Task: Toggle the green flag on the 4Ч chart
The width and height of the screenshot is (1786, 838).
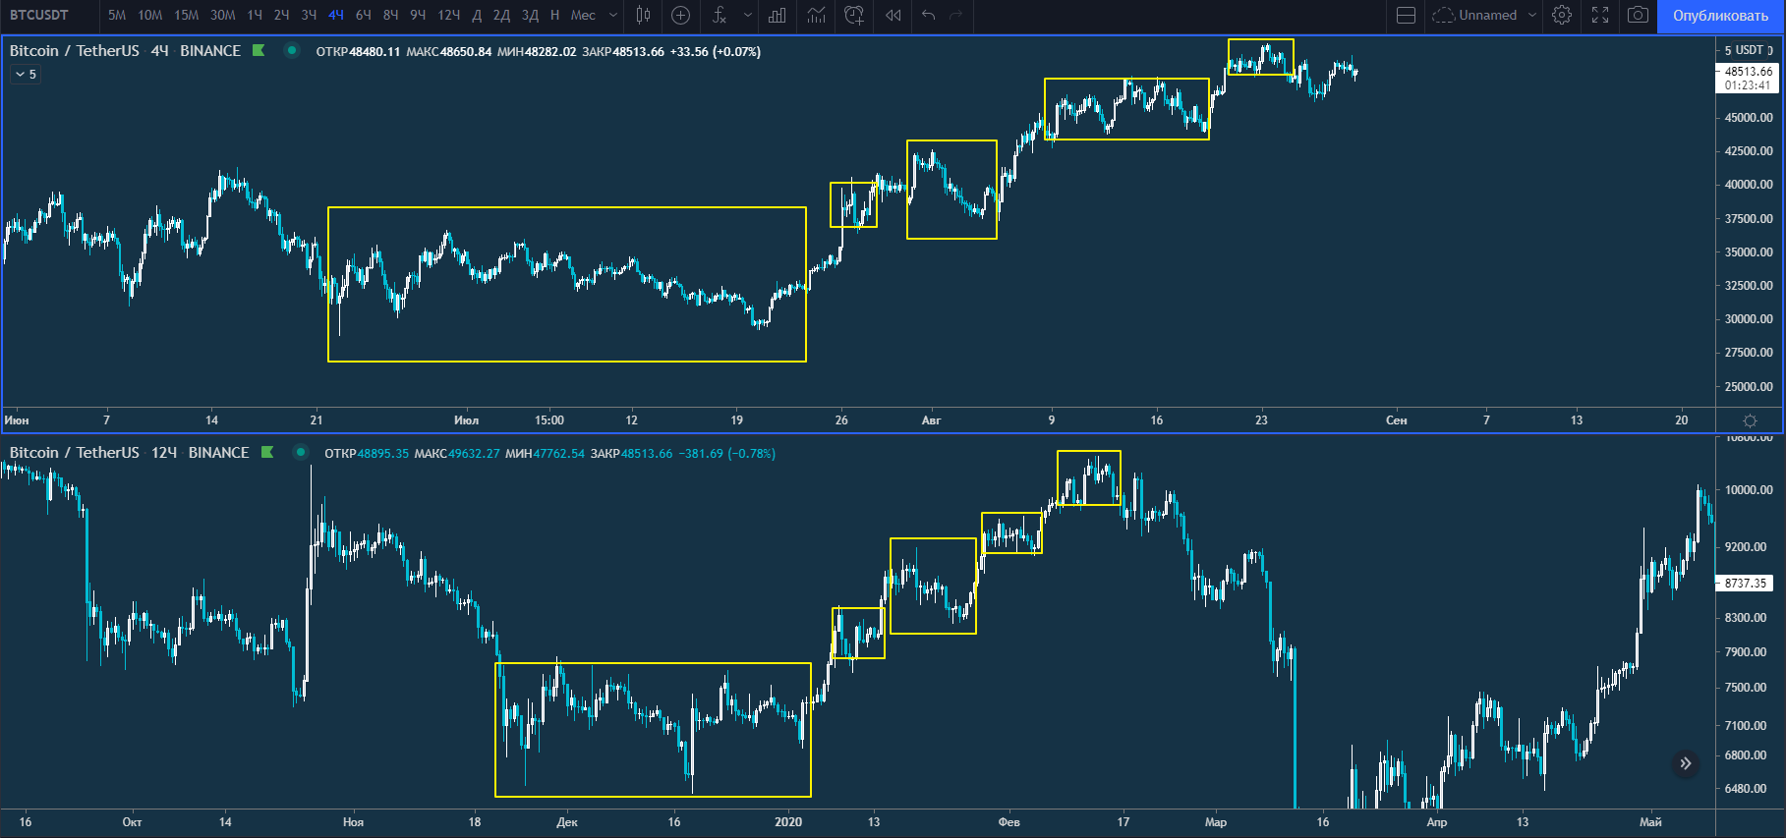Action: click(x=259, y=51)
